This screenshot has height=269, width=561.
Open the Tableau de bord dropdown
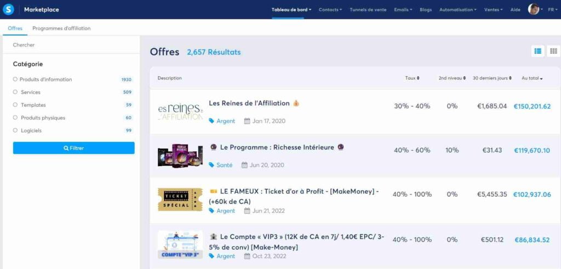pyautogui.click(x=291, y=10)
